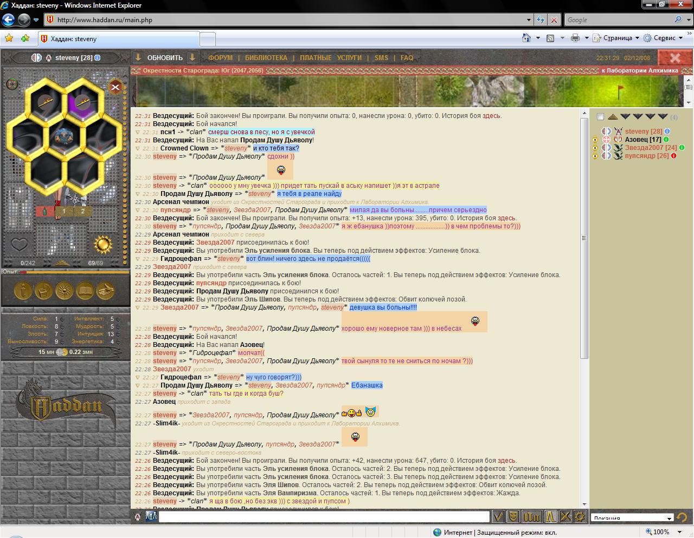Open chat settings gear icon
The height and width of the screenshot is (538, 694).
(x=580, y=516)
